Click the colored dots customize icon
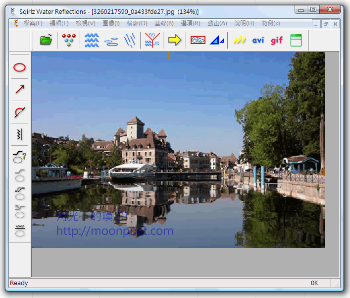The width and height of the screenshot is (350, 298). 68,40
